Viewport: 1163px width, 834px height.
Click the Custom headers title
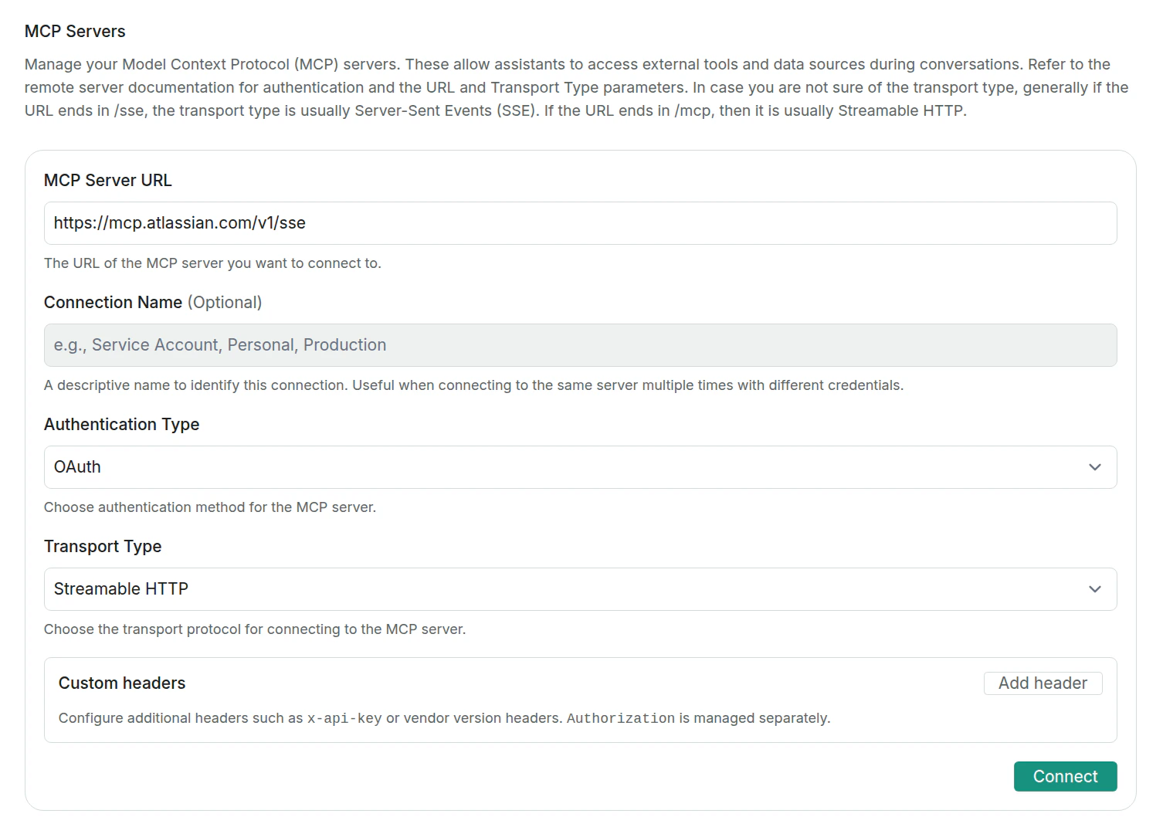[121, 683]
